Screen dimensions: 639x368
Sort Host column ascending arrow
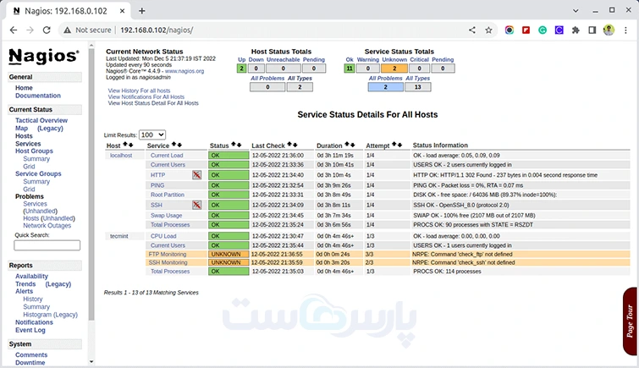pyautogui.click(x=125, y=145)
